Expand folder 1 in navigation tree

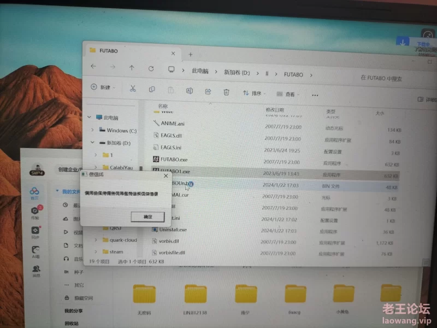96,155
